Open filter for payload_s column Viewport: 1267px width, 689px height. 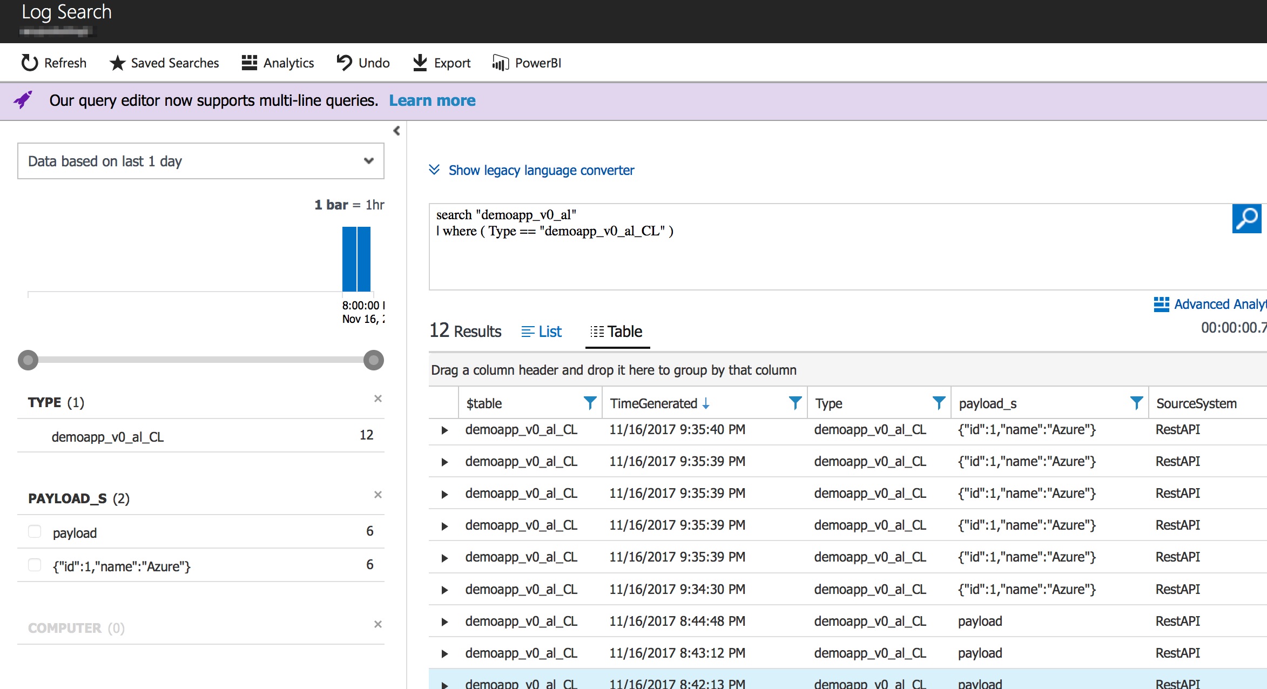pos(1136,403)
